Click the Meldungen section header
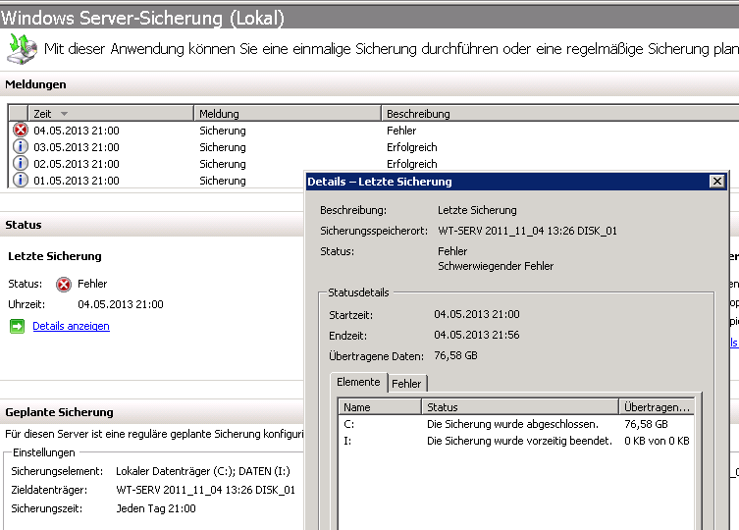 tap(35, 84)
